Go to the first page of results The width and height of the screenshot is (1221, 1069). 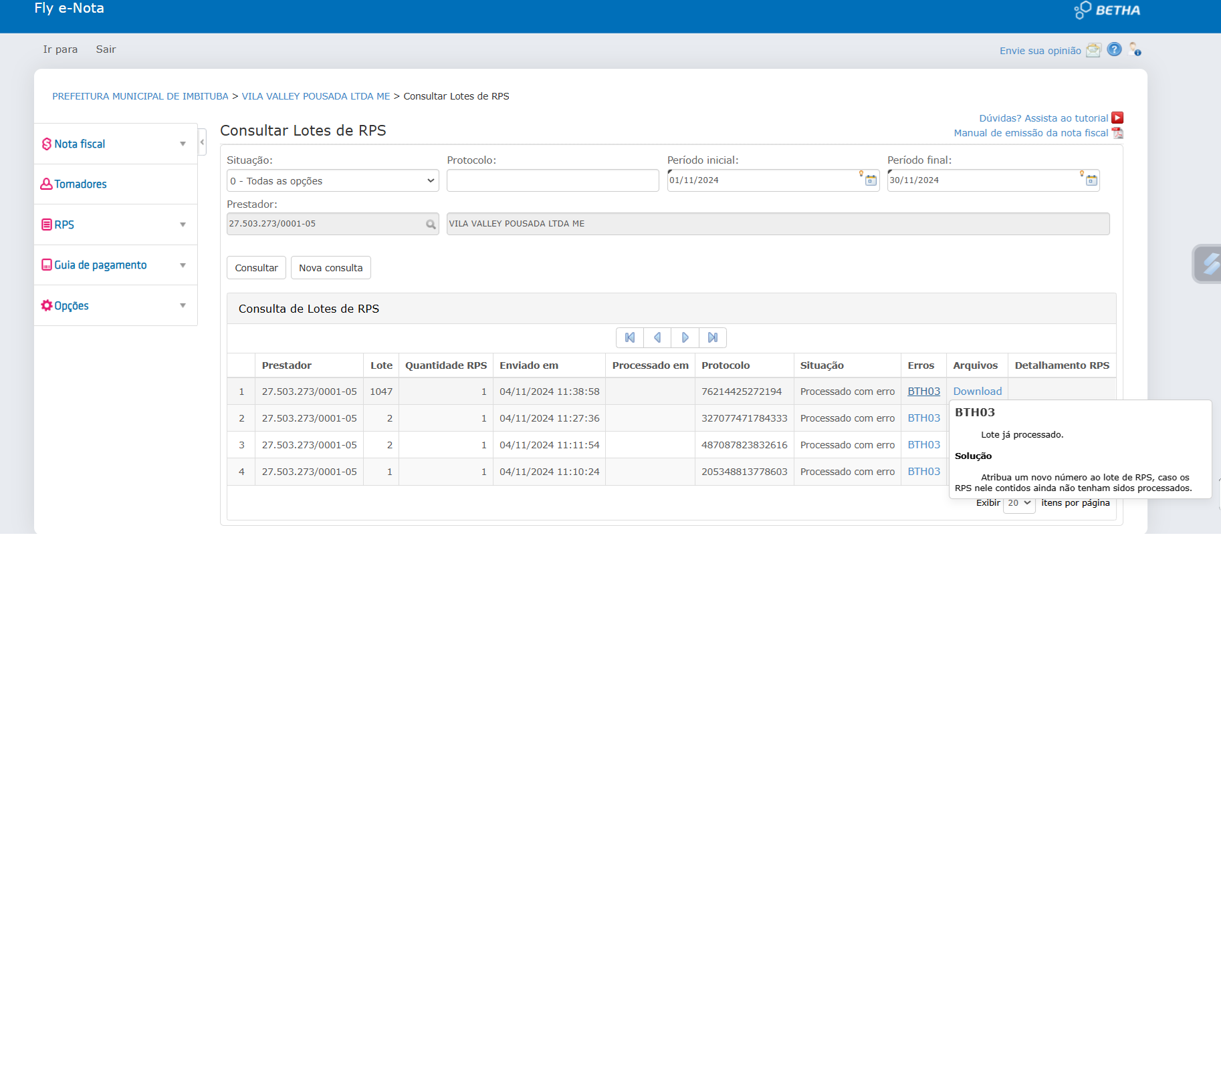pos(630,338)
